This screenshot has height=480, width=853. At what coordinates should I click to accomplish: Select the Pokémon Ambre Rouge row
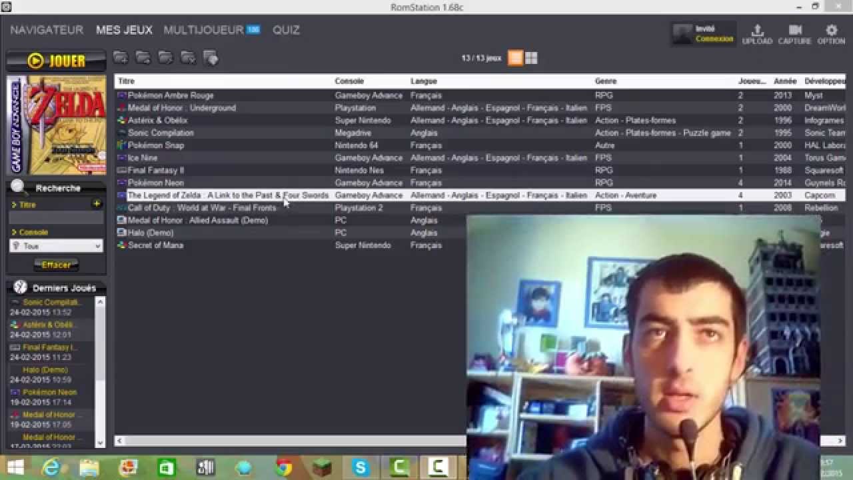click(480, 95)
